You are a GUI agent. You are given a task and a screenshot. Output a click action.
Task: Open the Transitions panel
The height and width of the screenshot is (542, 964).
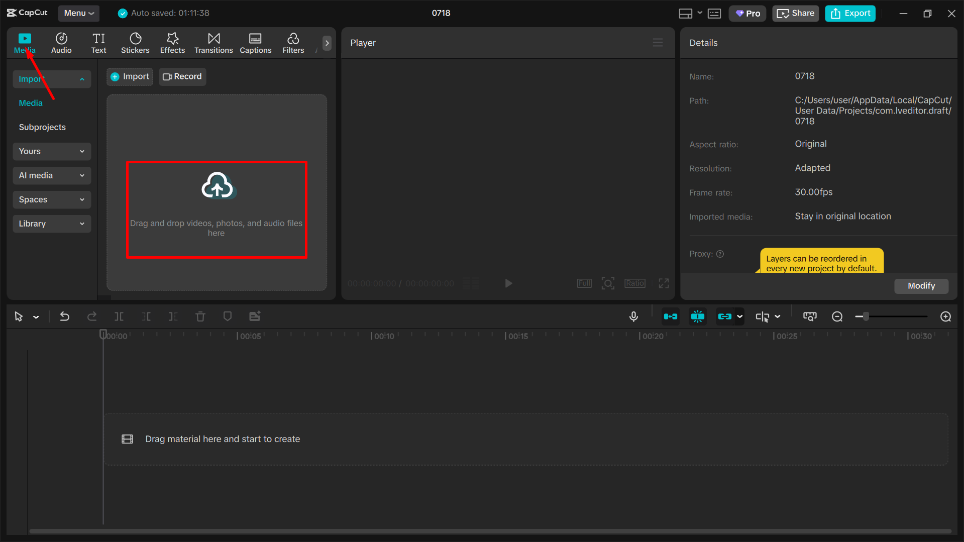point(213,43)
